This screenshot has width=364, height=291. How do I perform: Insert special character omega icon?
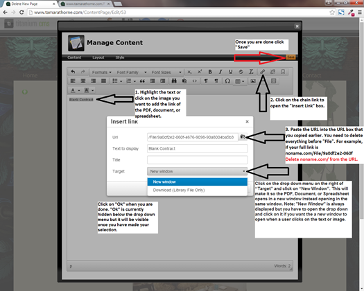pos(227,81)
